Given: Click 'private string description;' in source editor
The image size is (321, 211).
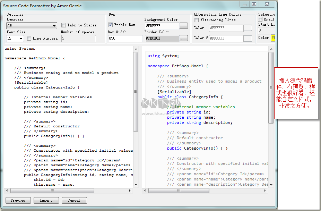Looking at the screenshot, I should (57, 112).
